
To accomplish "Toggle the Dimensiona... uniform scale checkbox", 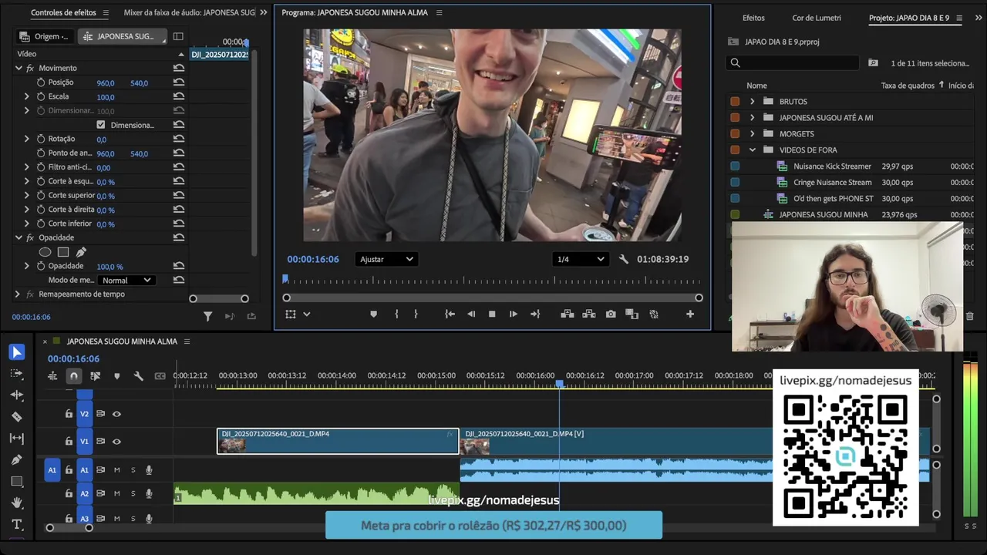I will (101, 125).
